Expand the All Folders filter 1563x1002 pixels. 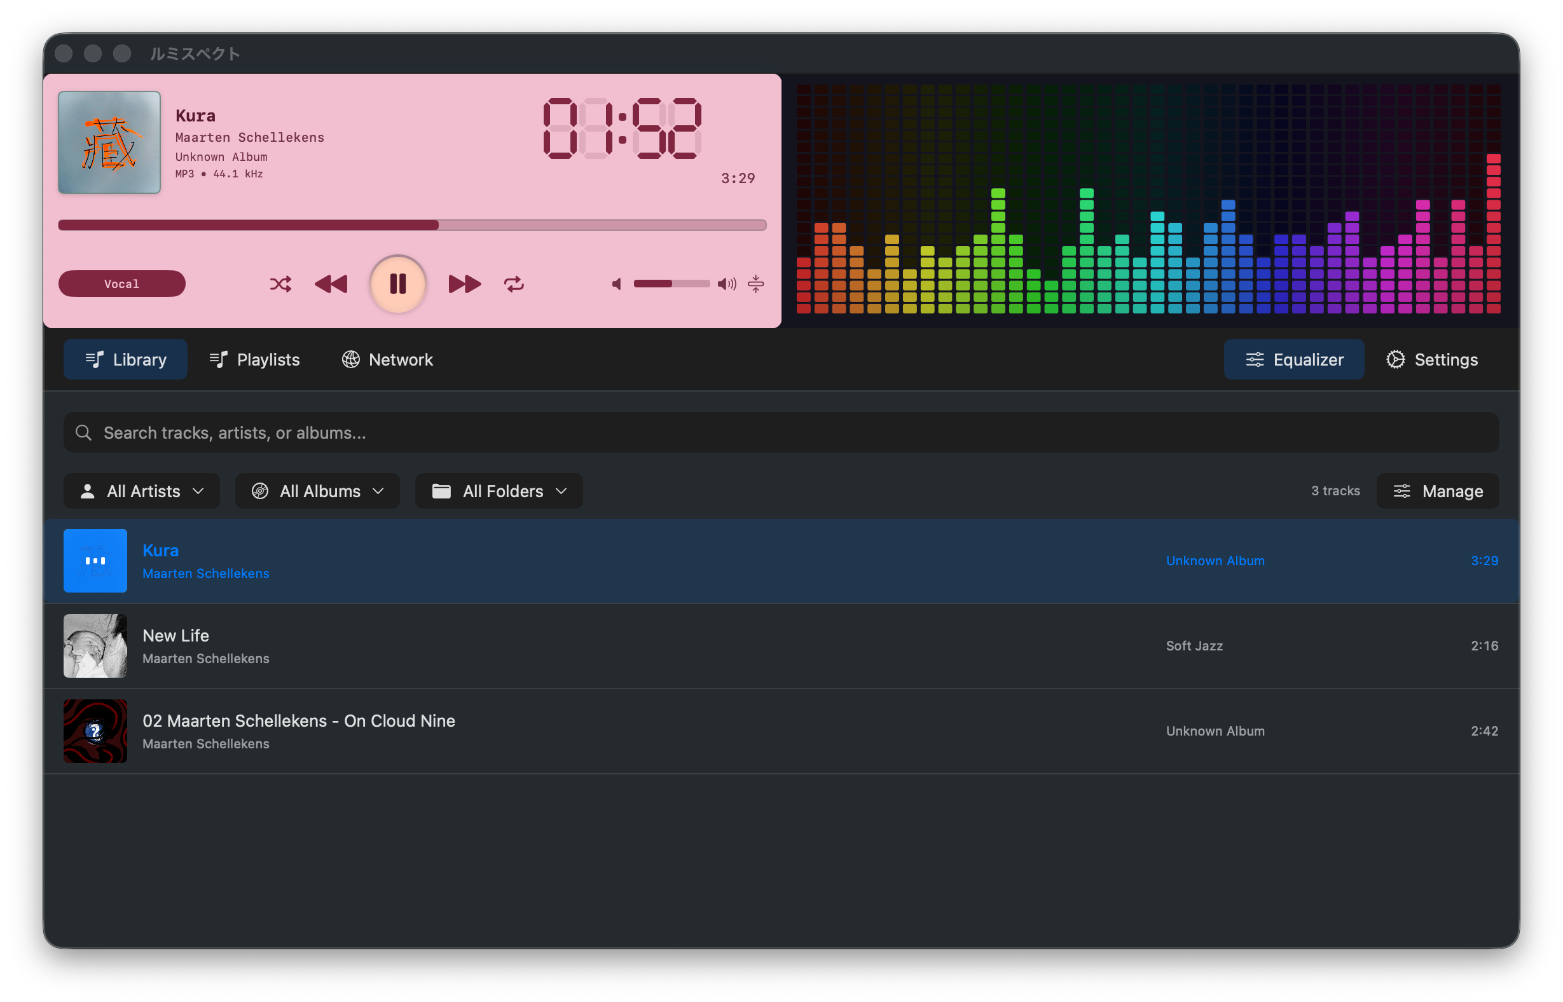(x=499, y=491)
